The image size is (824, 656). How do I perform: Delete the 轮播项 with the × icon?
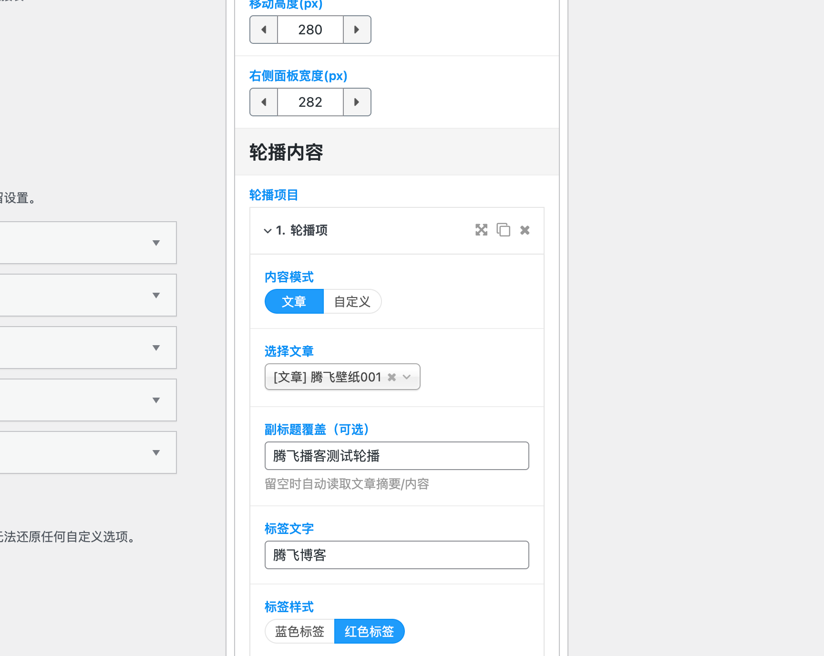525,230
